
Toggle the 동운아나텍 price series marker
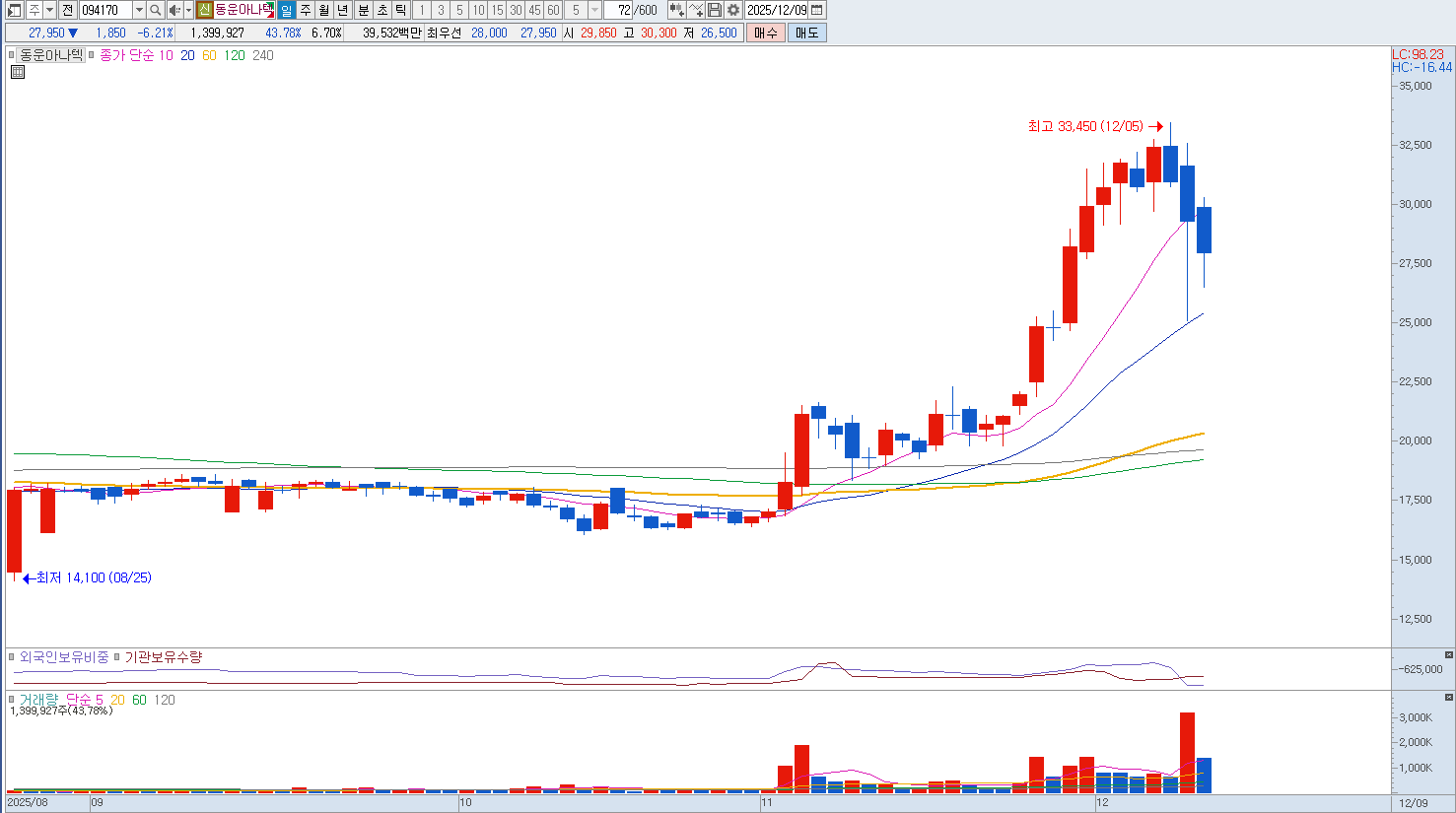point(12,55)
